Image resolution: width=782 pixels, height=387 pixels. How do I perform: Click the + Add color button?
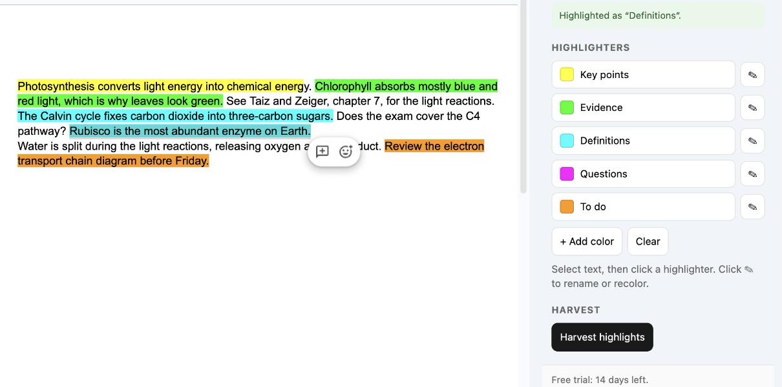pyautogui.click(x=587, y=241)
